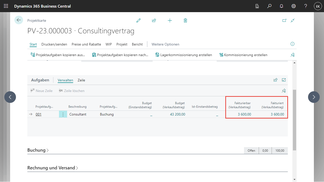Image resolution: width=324 pixels, height=182 pixels.
Task: Click Weitere Optionen in the action bar
Action: 165,44
